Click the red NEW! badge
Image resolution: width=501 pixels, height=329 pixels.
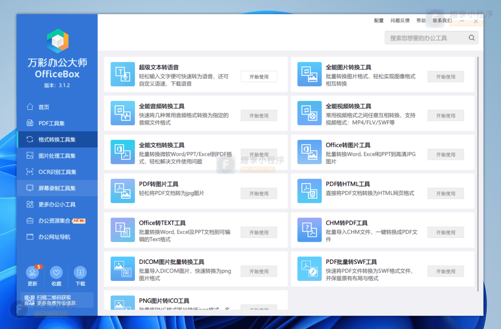pyautogui.click(x=79, y=221)
